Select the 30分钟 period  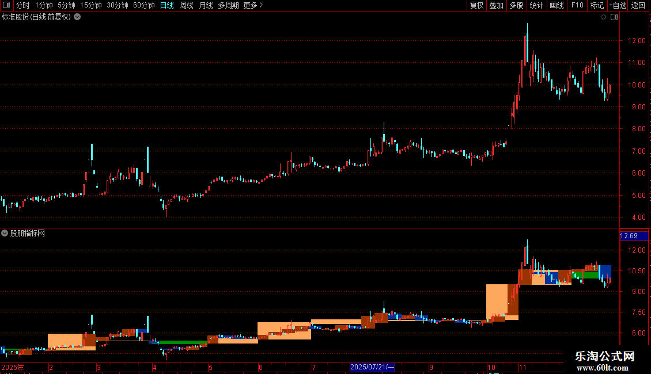click(x=118, y=5)
